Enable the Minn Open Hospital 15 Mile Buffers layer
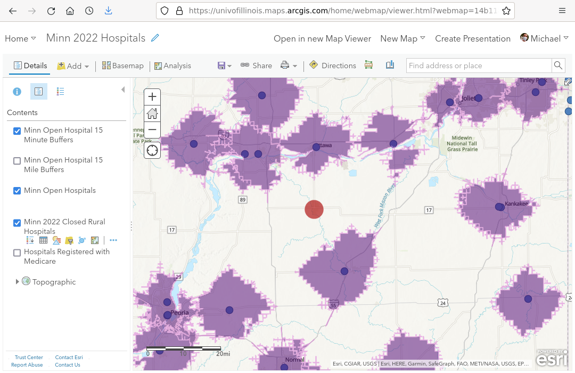The height and width of the screenshot is (373, 575). tap(17, 161)
